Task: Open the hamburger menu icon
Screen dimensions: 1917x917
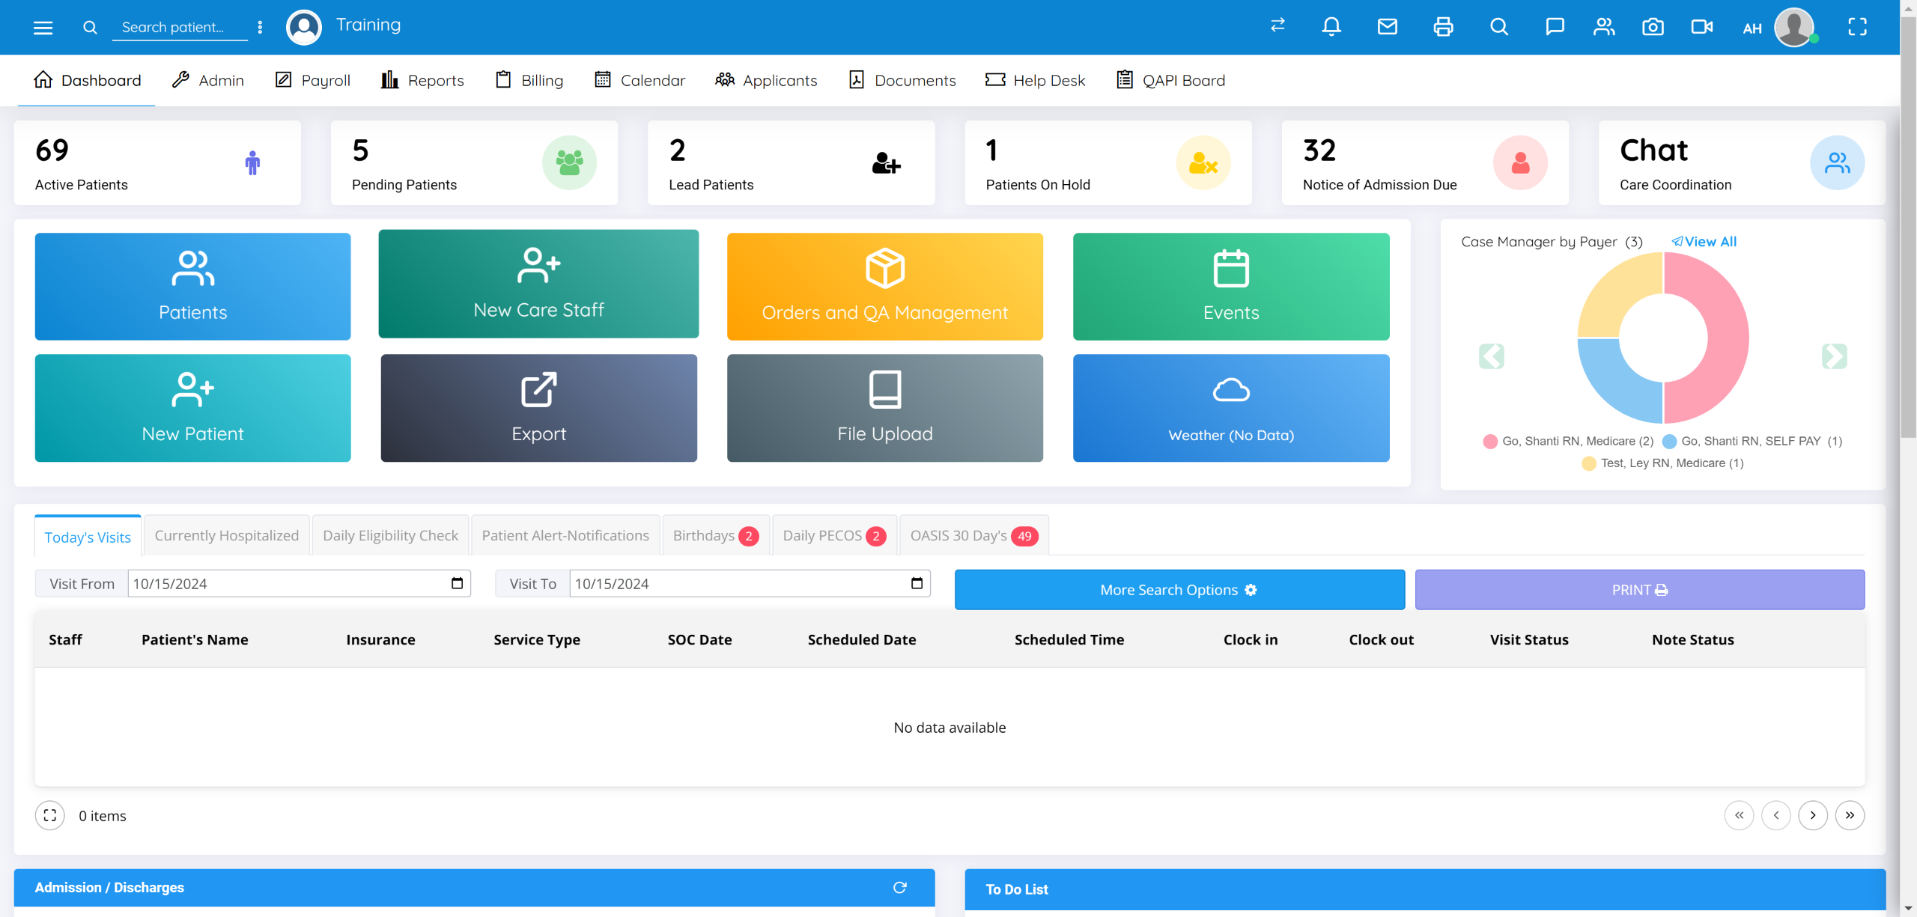Action: tap(43, 28)
